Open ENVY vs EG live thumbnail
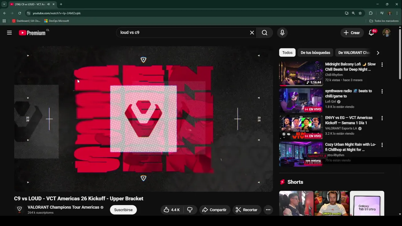 (301, 127)
